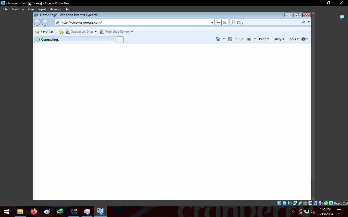
Task: Click the VirtualBox optical disk status icon
Action: pos(284,203)
